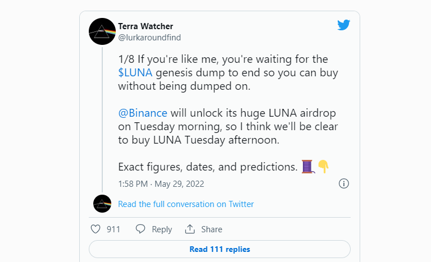
Task: Click the small prism avatar beside conversation link
Action: [x=102, y=204]
